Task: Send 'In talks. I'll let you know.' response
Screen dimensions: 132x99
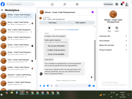Action: click(x=56, y=50)
